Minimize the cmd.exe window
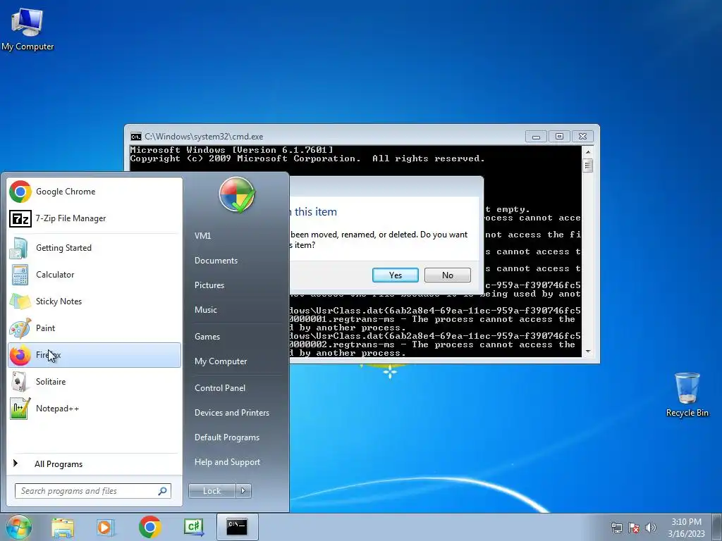 [x=536, y=137]
